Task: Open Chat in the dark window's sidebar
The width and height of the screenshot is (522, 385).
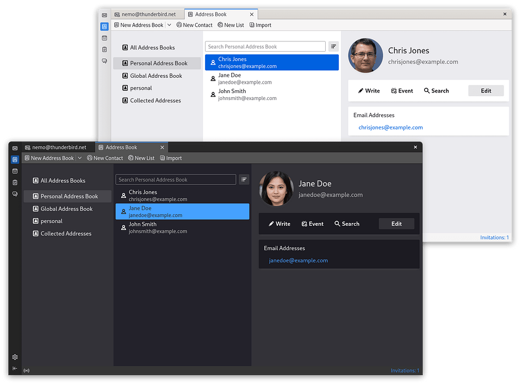Action: (15, 194)
